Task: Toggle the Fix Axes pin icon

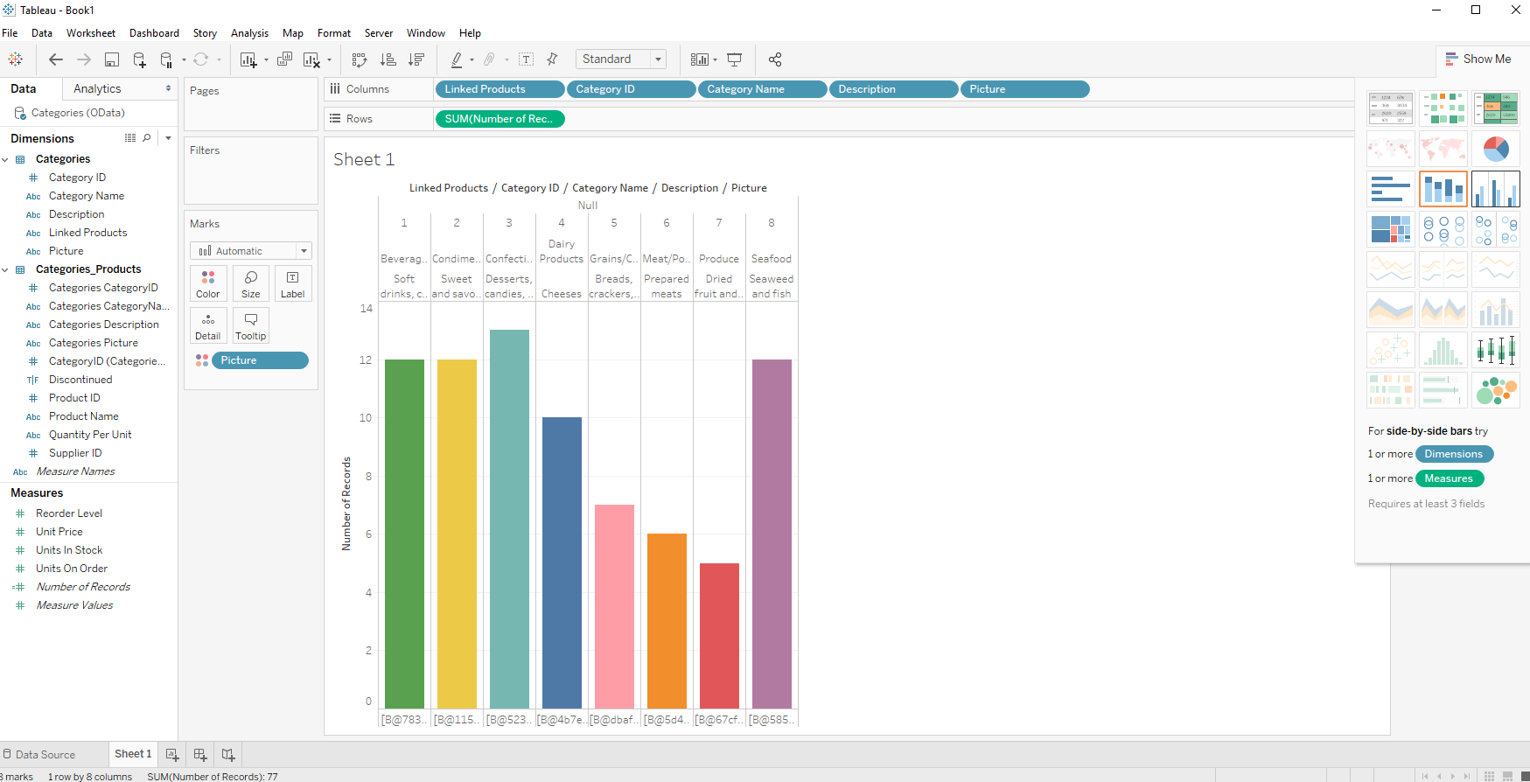Action: click(x=552, y=59)
